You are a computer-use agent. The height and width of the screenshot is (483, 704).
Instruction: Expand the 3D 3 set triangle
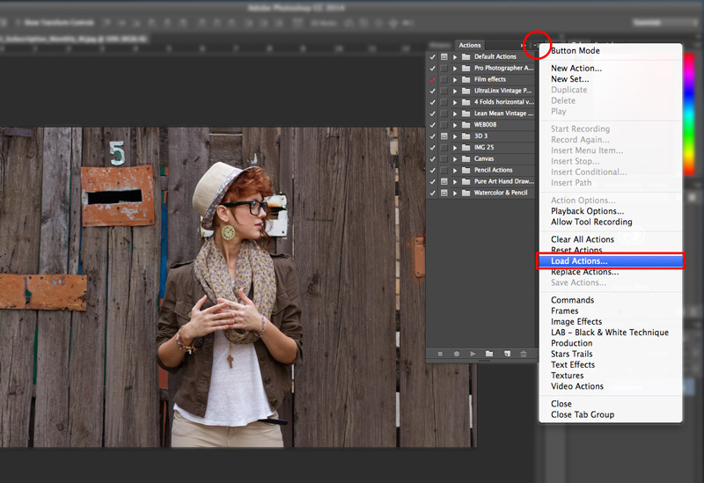[455, 136]
